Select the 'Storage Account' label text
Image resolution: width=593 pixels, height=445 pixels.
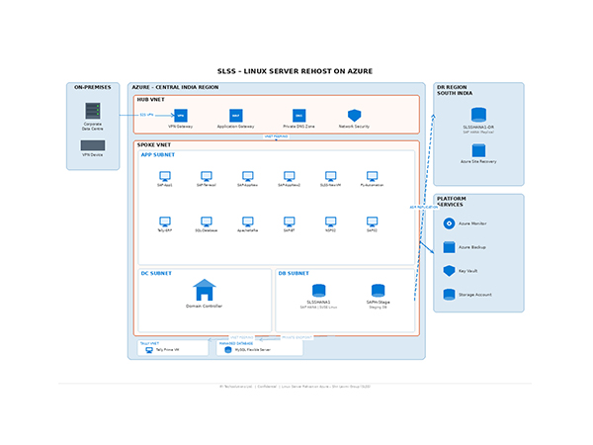[x=475, y=295]
